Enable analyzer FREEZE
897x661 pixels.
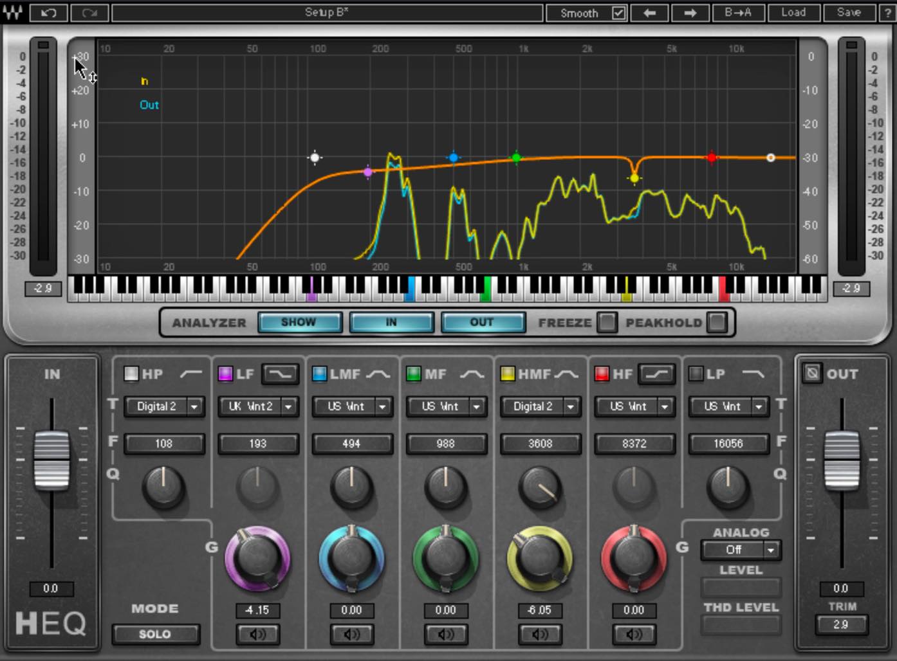(x=606, y=322)
